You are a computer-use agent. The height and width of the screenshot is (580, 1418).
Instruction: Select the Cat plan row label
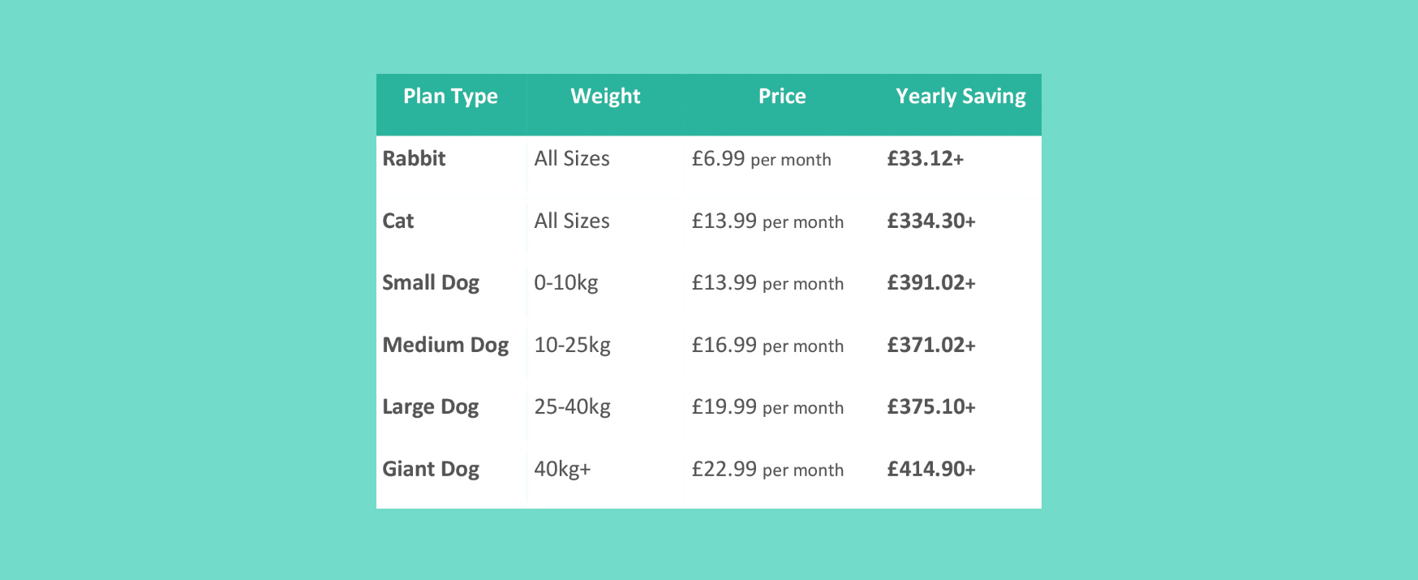398,221
